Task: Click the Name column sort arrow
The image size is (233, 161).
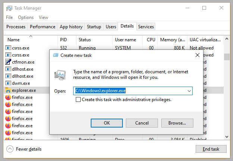Action: click(31, 36)
